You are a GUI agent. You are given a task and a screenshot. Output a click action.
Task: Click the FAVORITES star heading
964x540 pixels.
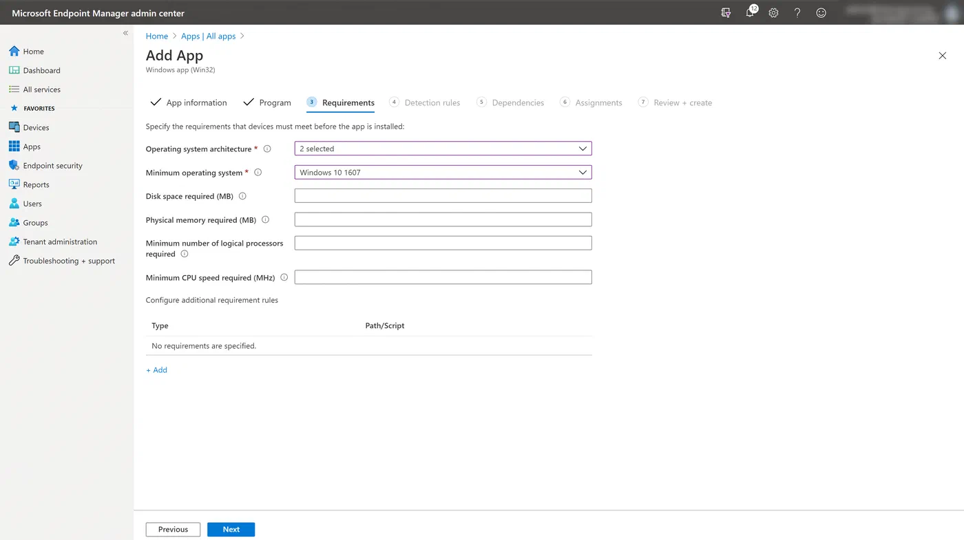[32, 109]
